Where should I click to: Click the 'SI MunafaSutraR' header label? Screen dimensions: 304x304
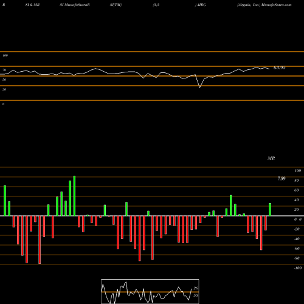(75, 5)
